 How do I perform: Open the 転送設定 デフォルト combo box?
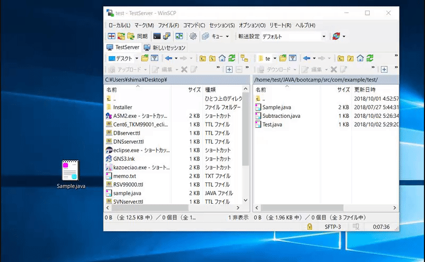(x=294, y=36)
